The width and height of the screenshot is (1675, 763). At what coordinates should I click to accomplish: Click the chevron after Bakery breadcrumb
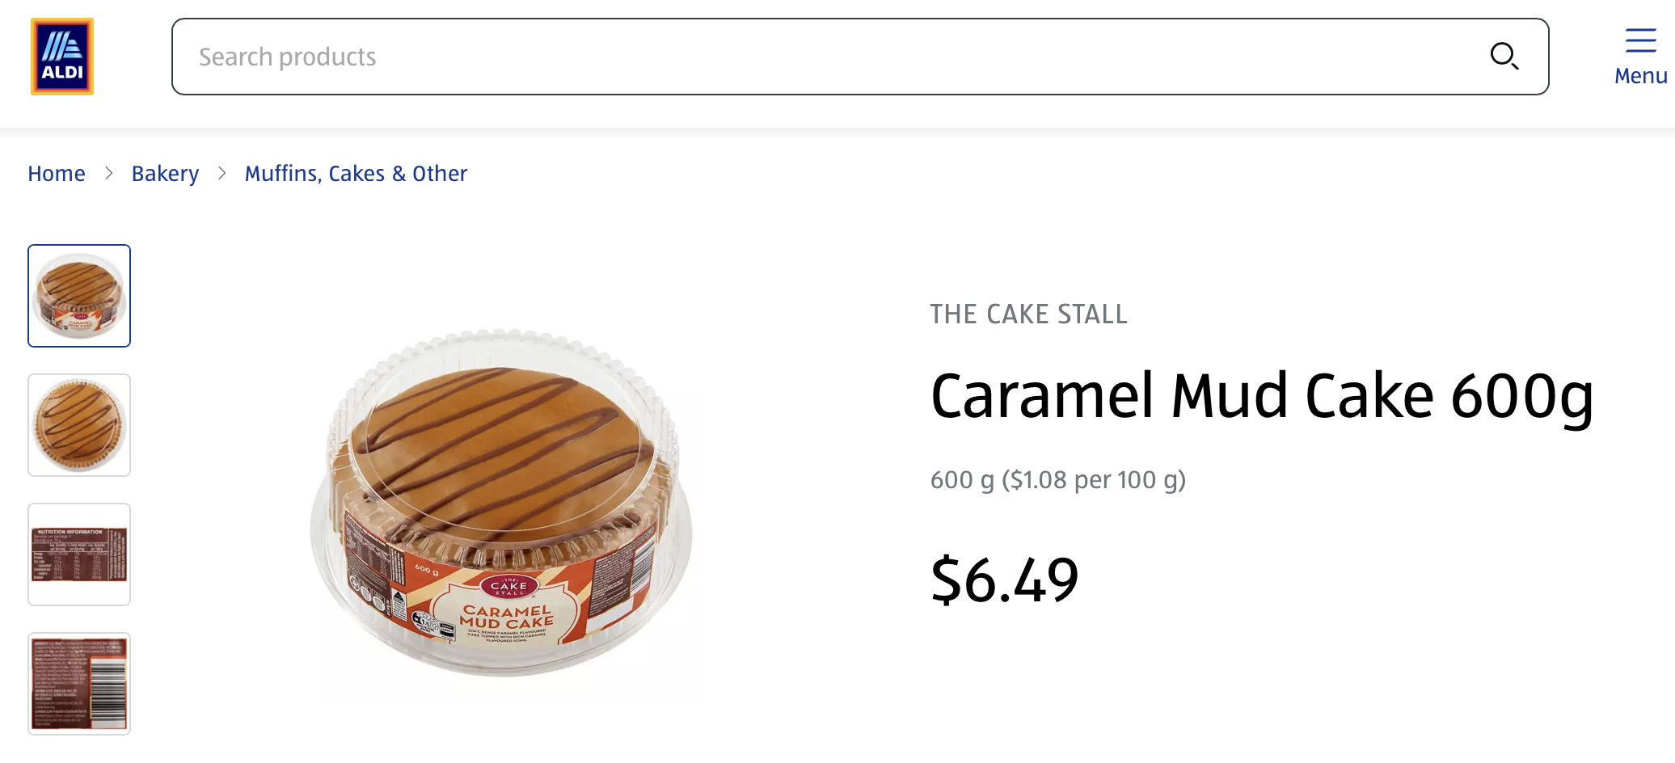(222, 174)
